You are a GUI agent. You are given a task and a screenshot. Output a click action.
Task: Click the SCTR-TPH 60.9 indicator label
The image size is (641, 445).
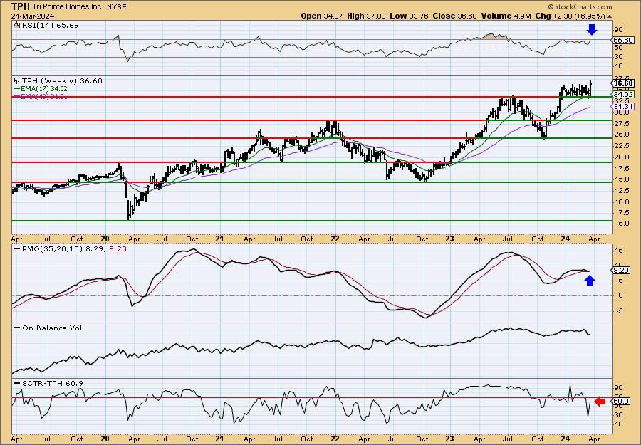(x=48, y=383)
